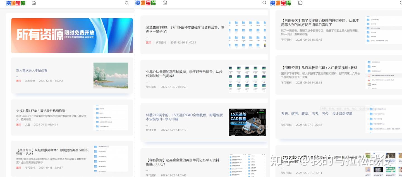Click folder grid thumbnail of 37门小语种 post

coord(247,35)
